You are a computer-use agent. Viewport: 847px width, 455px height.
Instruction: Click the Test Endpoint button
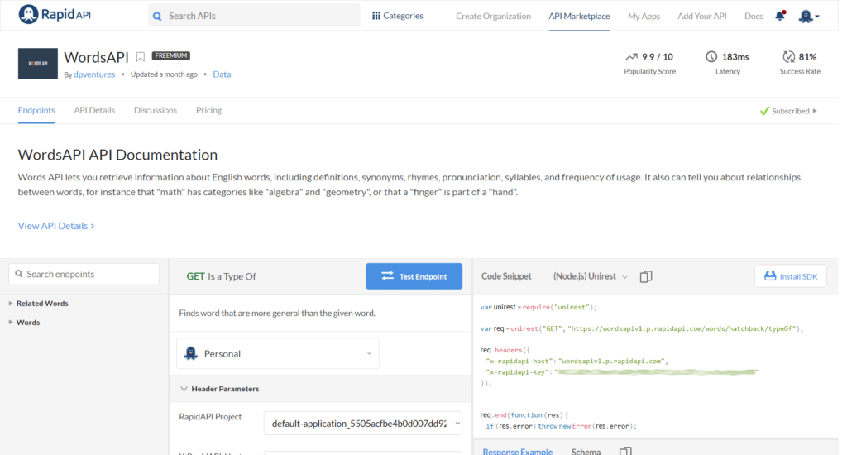pyautogui.click(x=414, y=276)
